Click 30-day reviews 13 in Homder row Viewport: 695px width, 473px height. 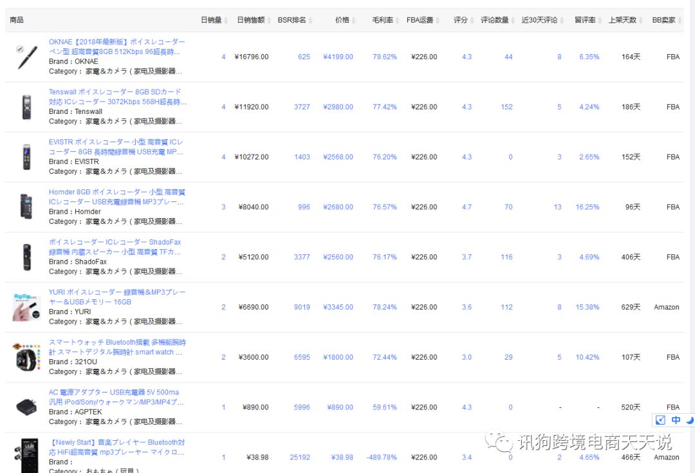557,207
